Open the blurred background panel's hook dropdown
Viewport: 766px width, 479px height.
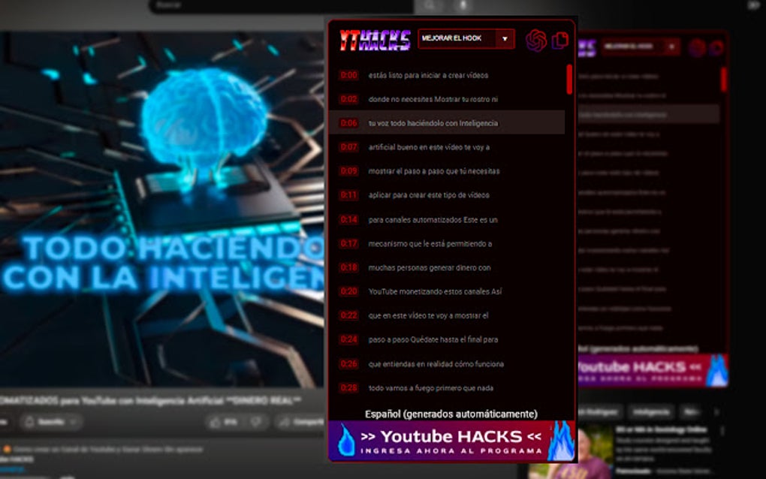pyautogui.click(x=641, y=47)
